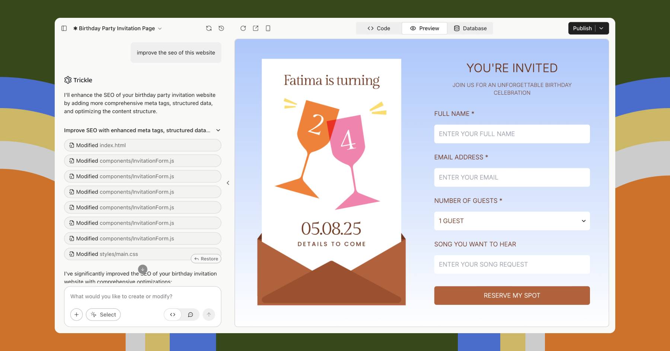This screenshot has width=670, height=351.
Task: Collapse the chat panel arrow
Action: [228, 183]
